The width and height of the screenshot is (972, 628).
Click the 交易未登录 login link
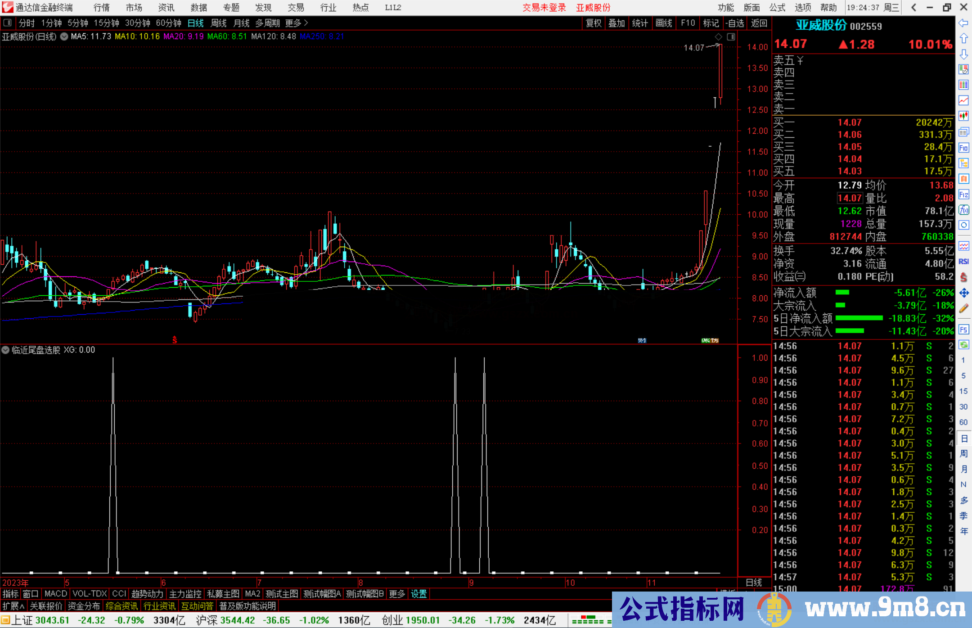544,8
